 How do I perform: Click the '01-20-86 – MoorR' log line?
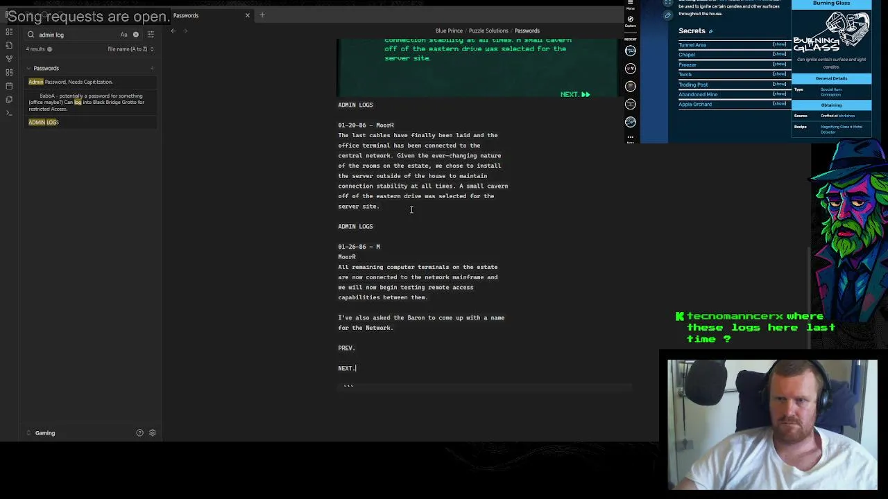tap(366, 125)
